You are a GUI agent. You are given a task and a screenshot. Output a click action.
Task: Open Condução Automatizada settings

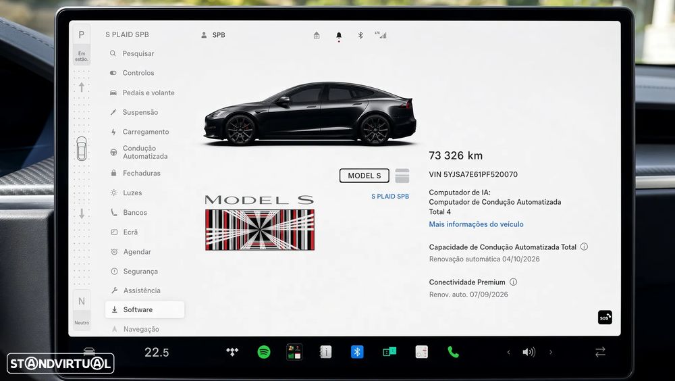139,152
